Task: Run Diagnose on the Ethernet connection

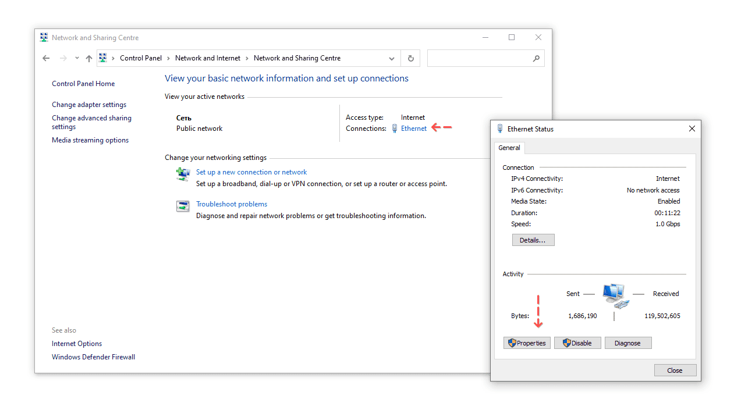Action: click(x=627, y=343)
